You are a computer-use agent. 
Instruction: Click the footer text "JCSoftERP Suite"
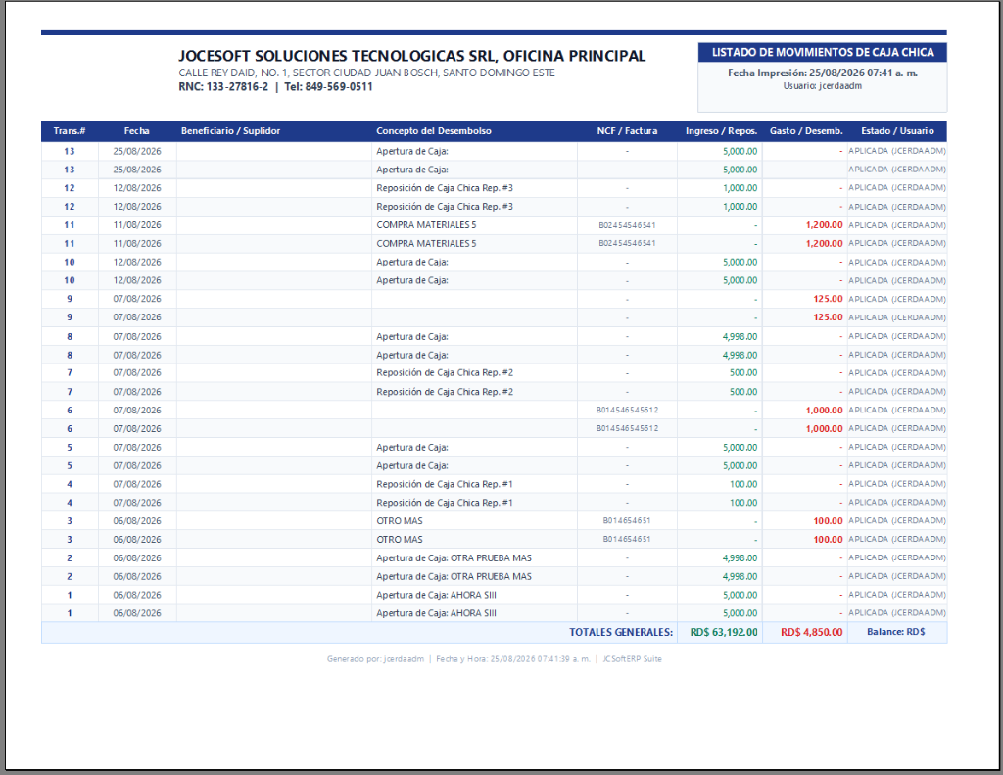(632, 659)
